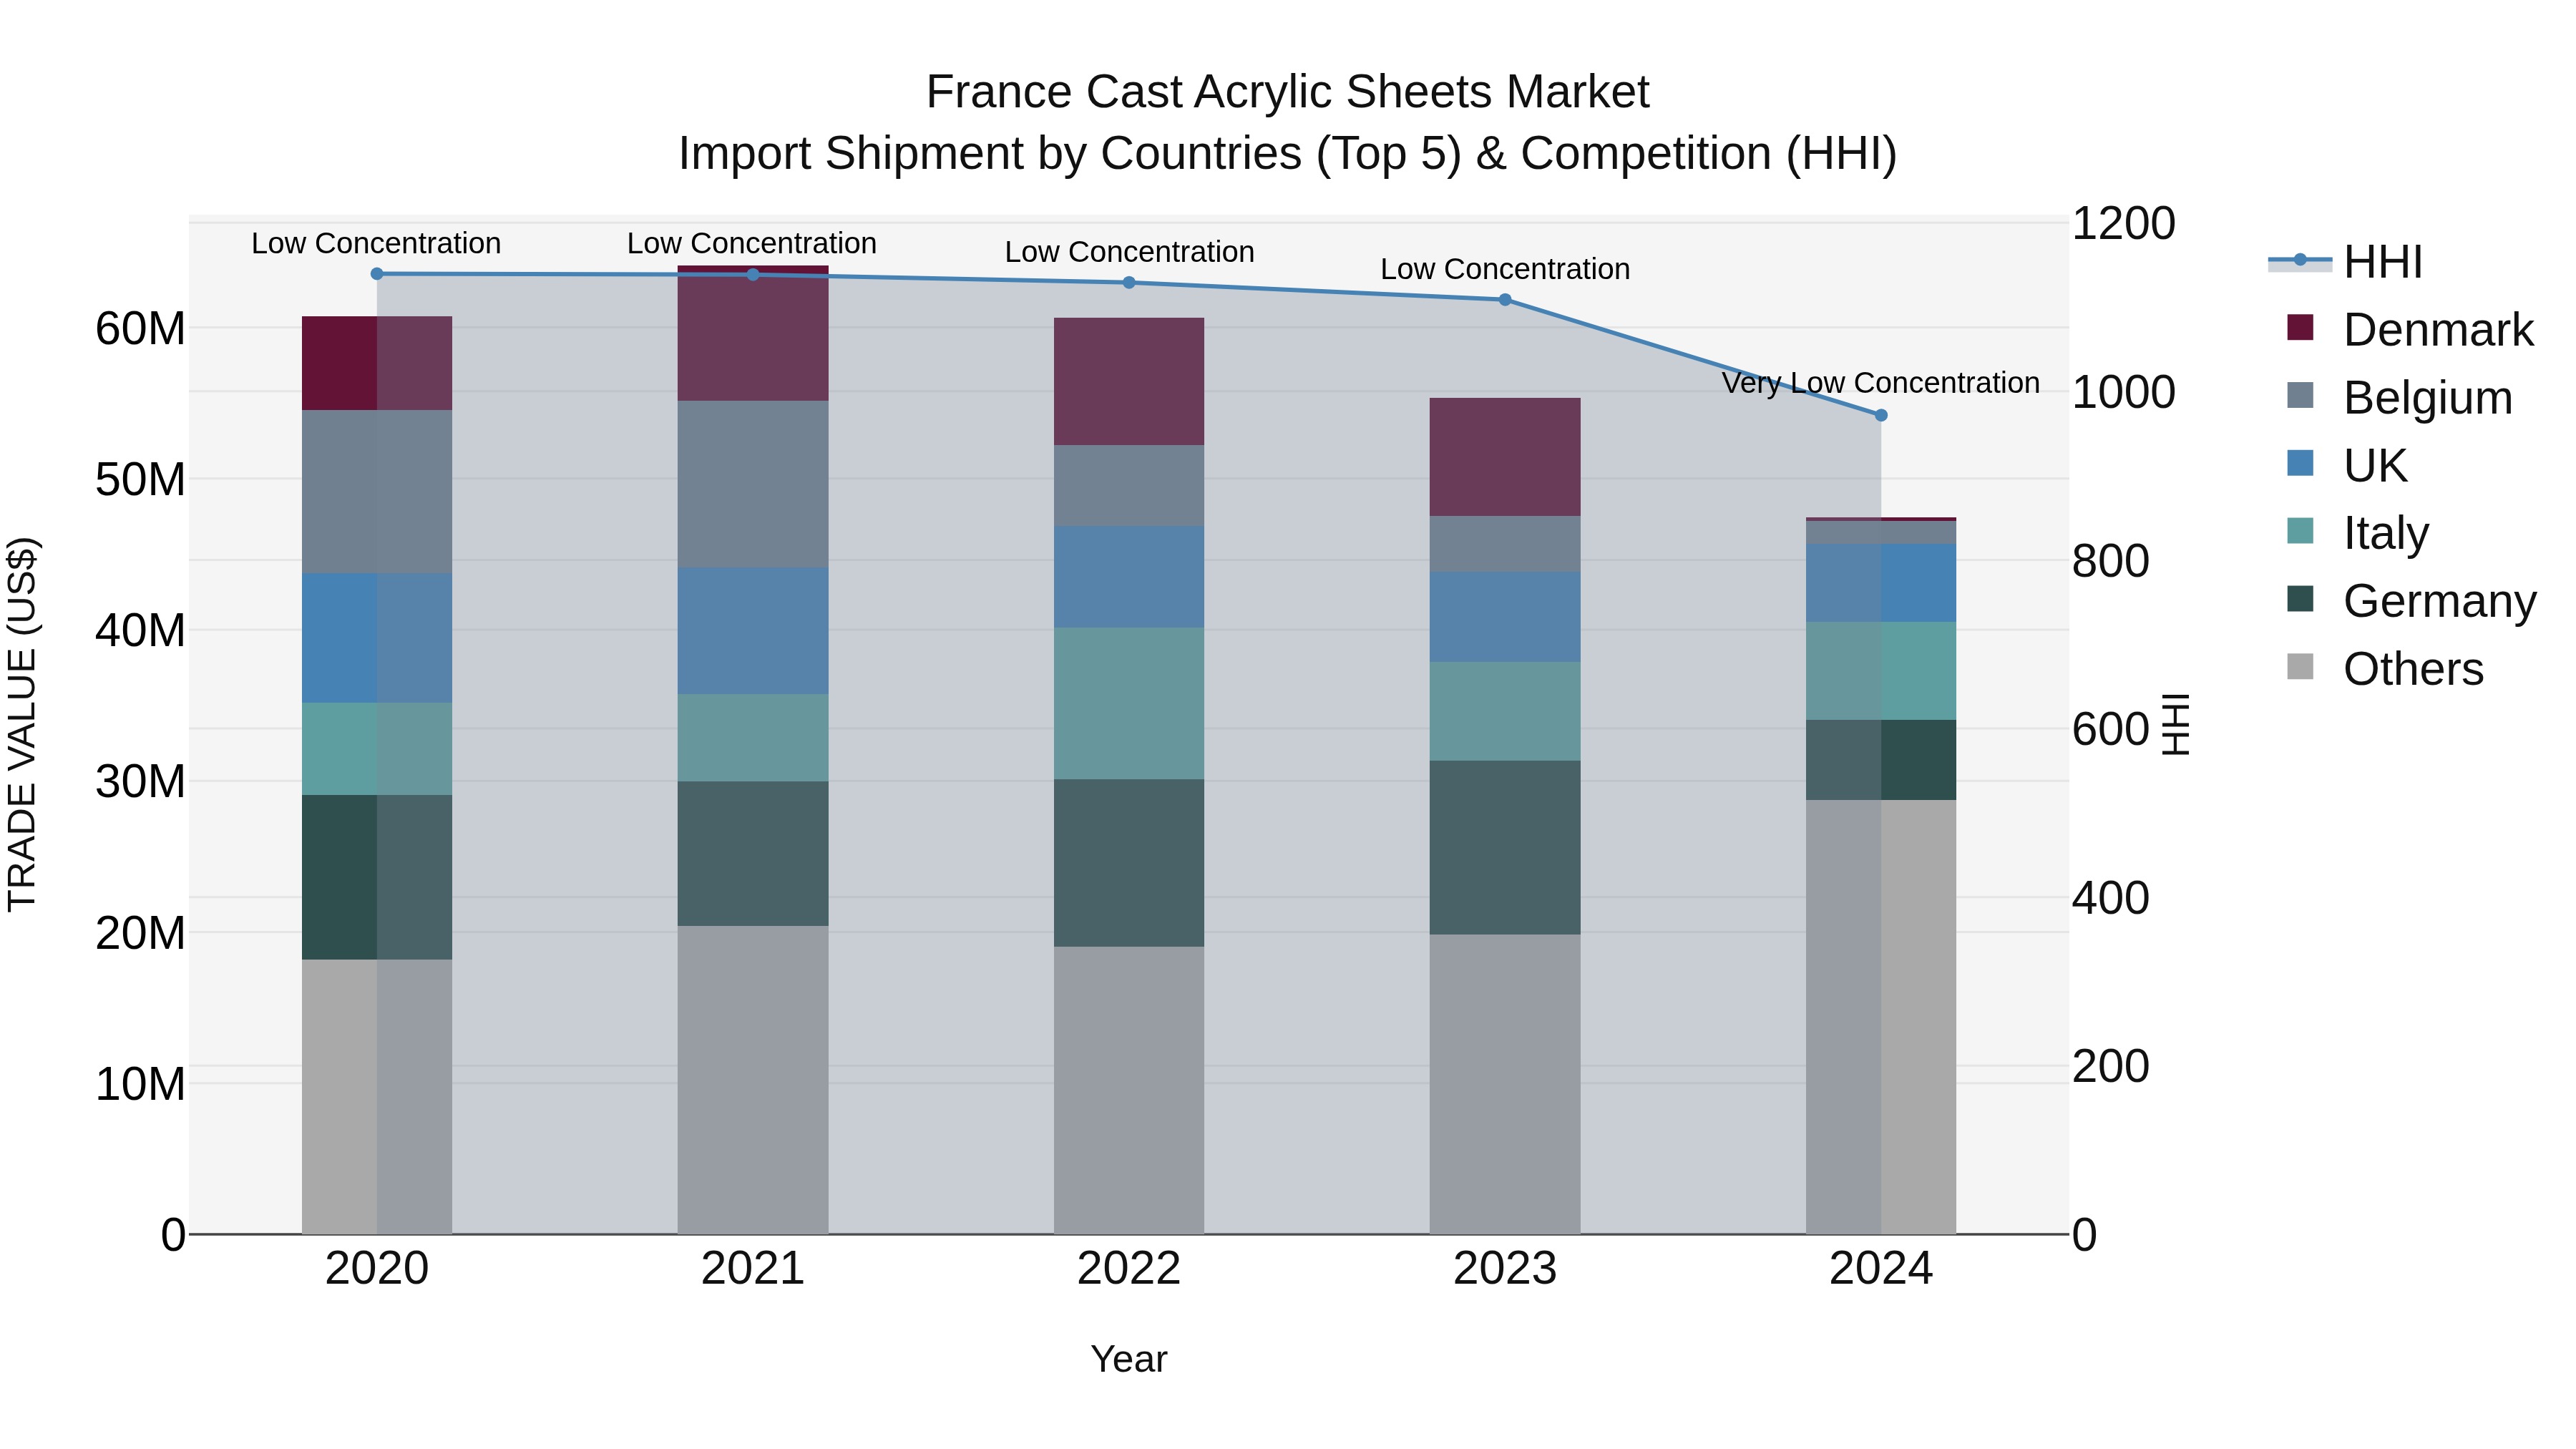
Task: Click the 2022 HHI data point marker
Action: tap(1129, 283)
